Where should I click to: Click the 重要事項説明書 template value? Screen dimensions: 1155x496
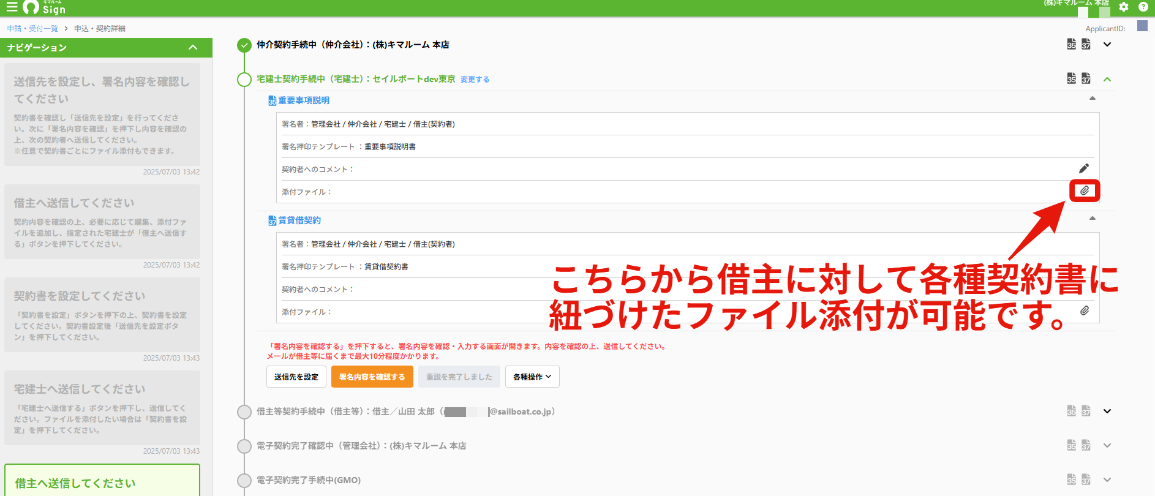390,147
